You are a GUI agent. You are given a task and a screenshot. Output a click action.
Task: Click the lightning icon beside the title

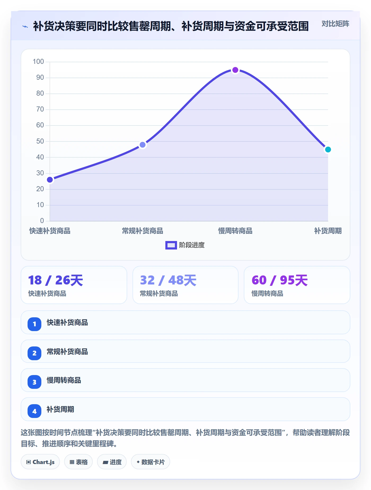(25, 26)
